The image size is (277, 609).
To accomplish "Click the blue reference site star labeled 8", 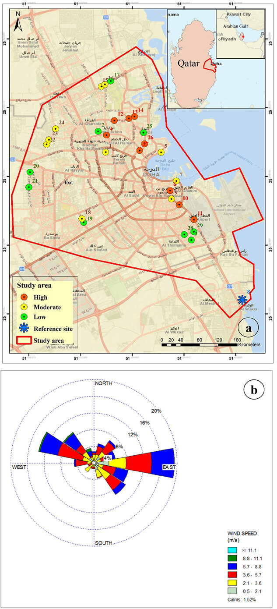I will 242,299.
